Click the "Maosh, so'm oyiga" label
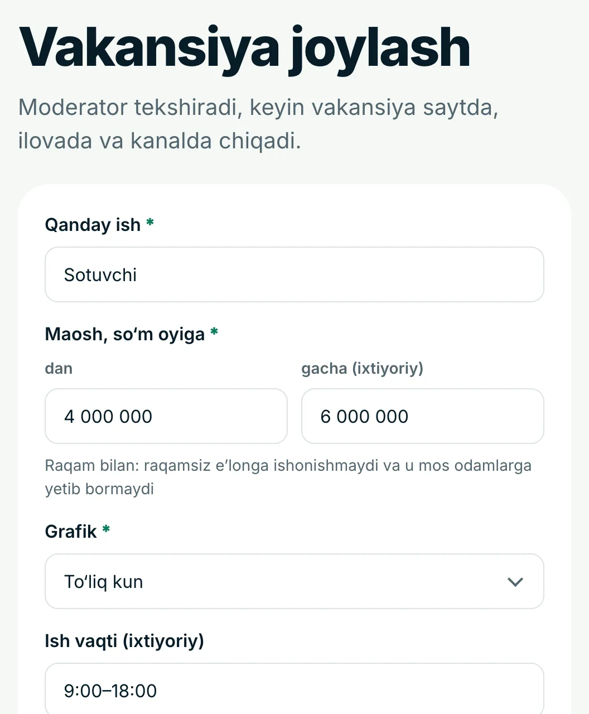The height and width of the screenshot is (714, 589). 125,334
